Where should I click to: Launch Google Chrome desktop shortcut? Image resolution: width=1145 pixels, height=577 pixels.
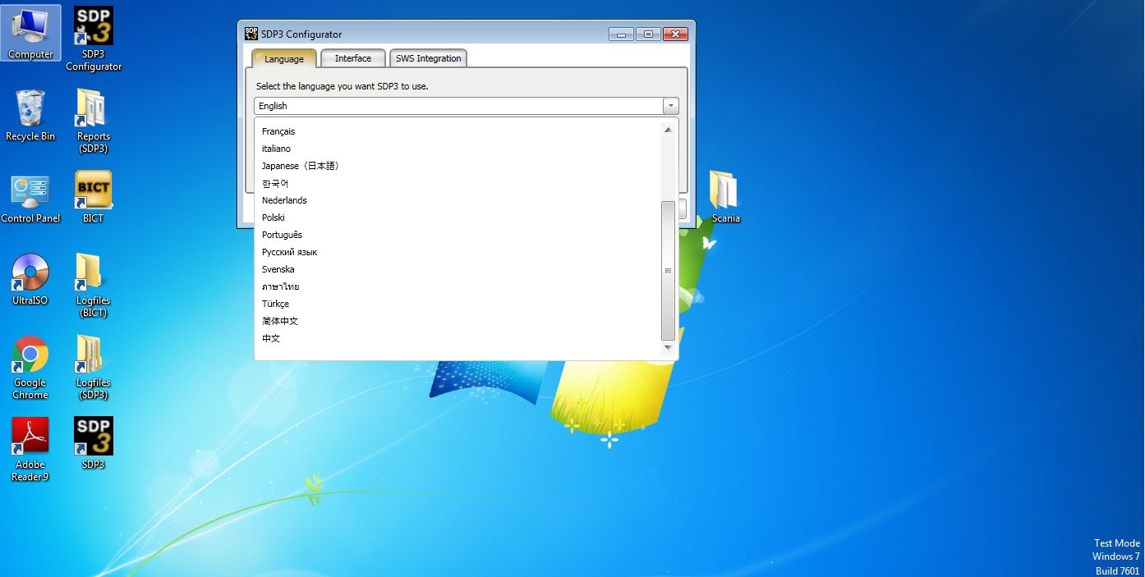pyautogui.click(x=30, y=367)
